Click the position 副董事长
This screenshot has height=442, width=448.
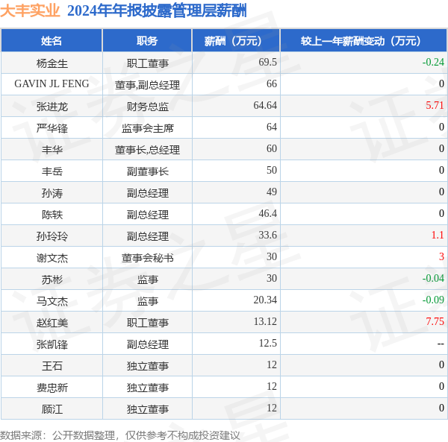tap(147, 171)
